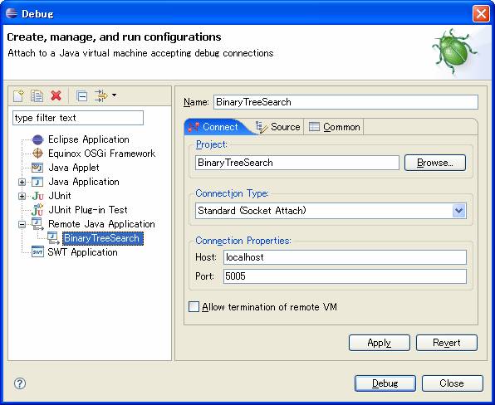Click the Apply button
The height and width of the screenshot is (405, 495).
pos(380,343)
